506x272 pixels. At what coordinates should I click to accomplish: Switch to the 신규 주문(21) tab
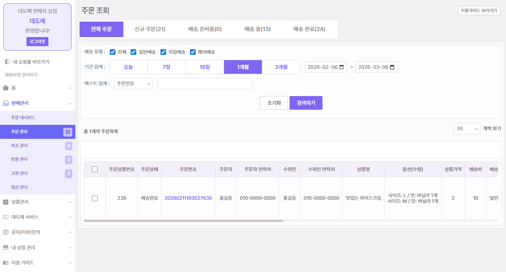[150, 29]
